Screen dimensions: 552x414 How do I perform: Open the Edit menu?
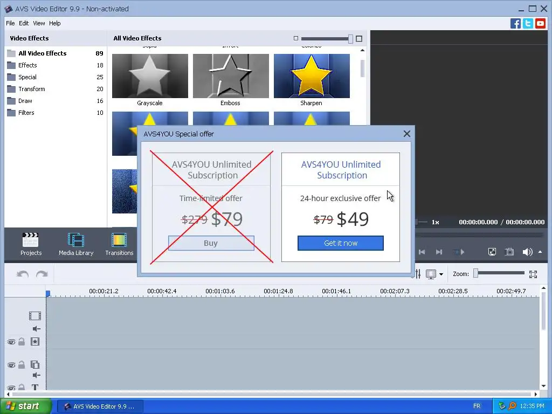tap(24, 23)
